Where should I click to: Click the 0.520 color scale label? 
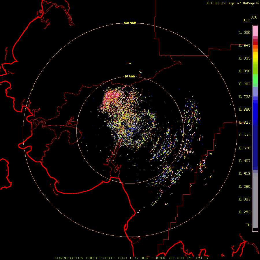click(x=245, y=148)
